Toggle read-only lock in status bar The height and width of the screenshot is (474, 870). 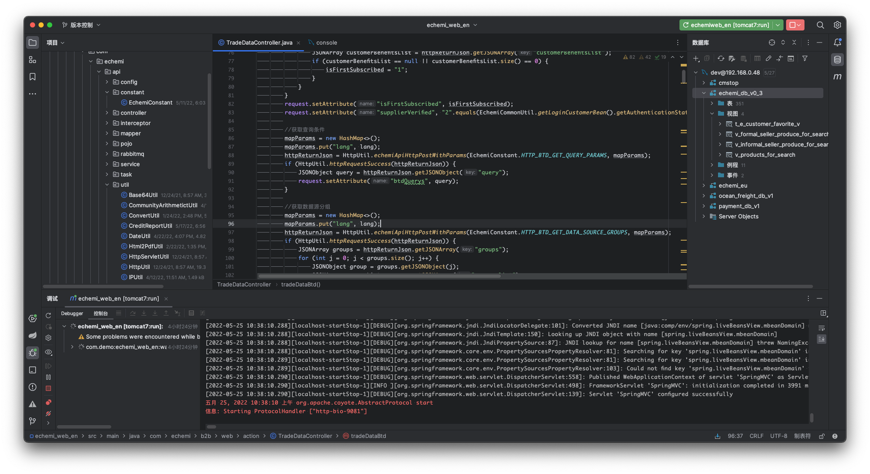(x=822, y=436)
